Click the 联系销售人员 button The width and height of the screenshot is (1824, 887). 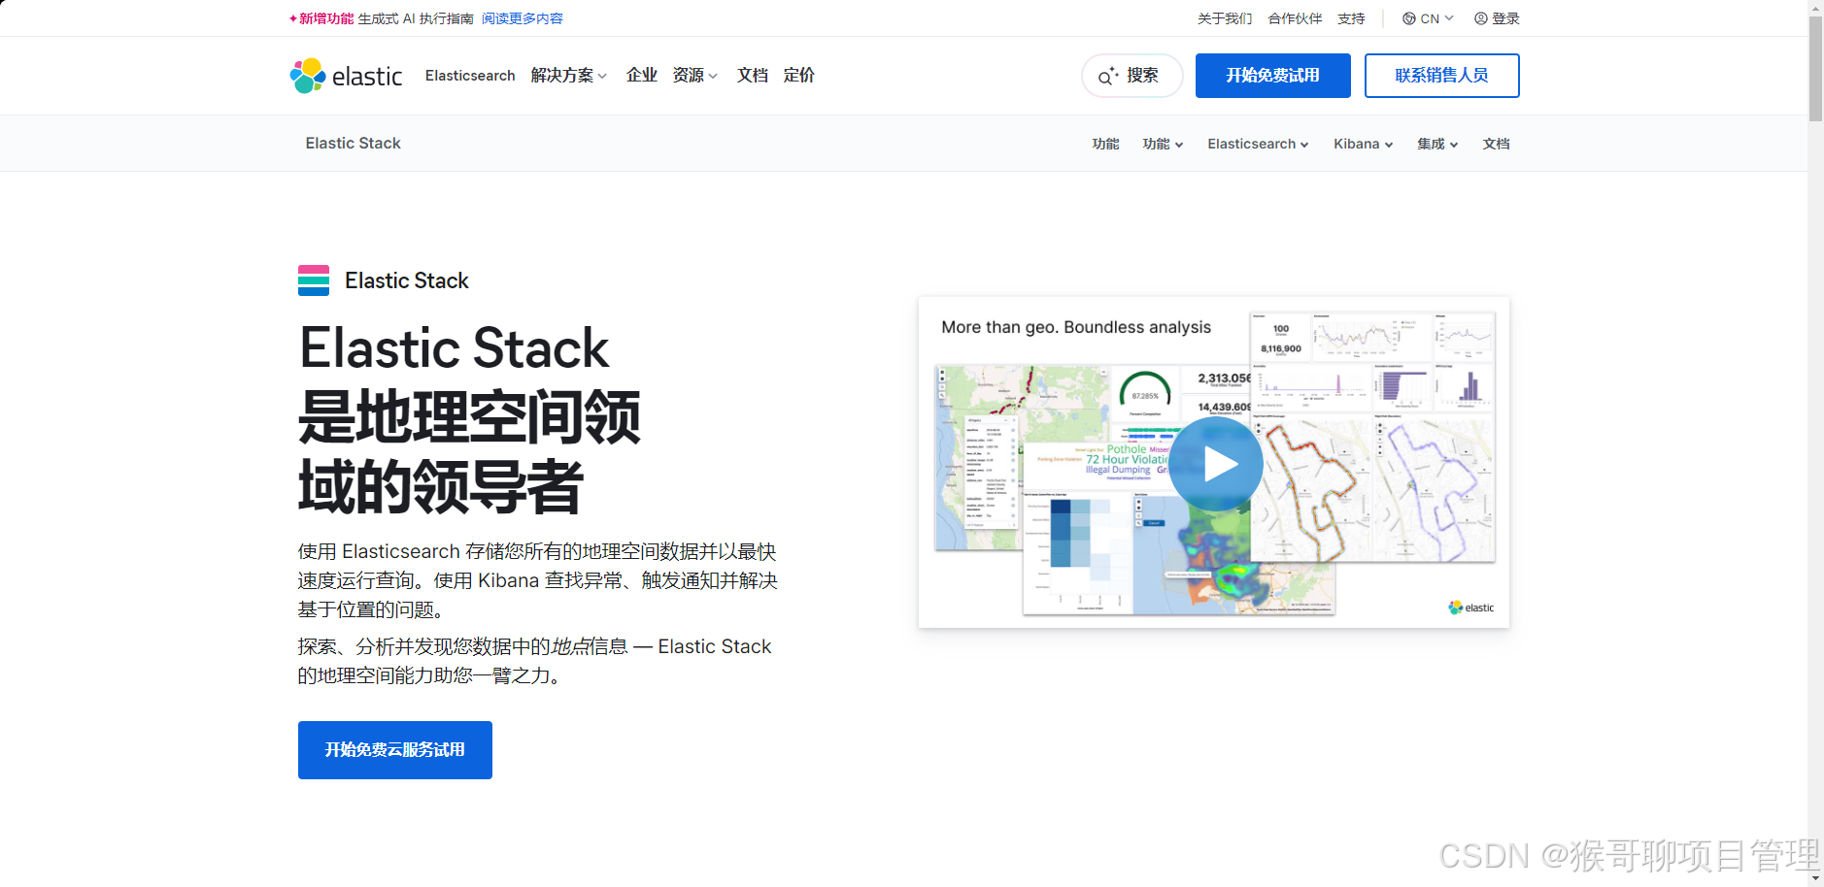point(1441,76)
